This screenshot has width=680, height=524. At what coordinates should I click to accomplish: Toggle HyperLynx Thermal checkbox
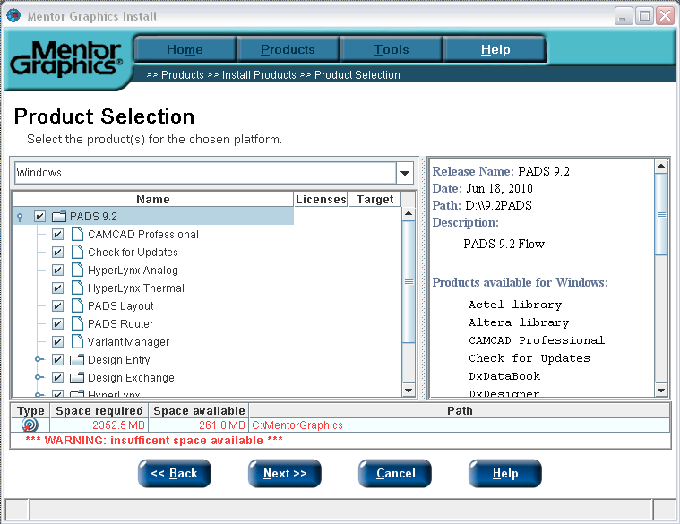click(x=57, y=288)
